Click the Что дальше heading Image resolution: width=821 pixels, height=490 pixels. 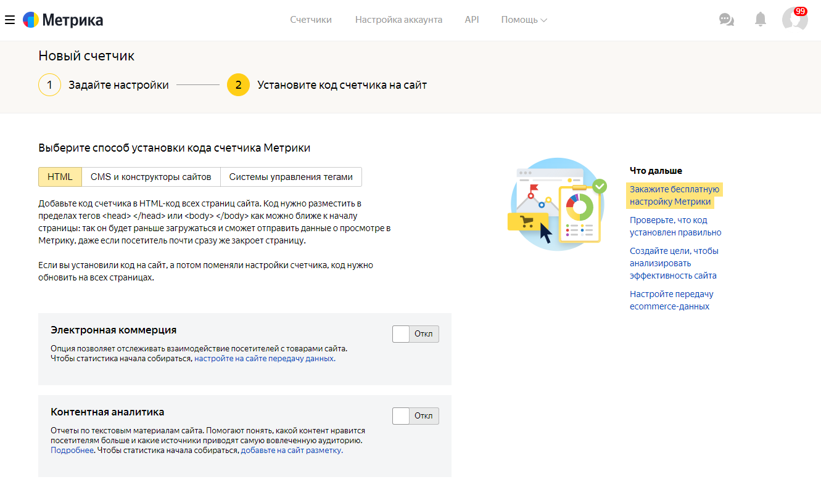656,171
